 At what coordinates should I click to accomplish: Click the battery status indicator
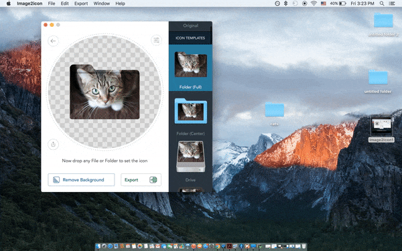click(x=338, y=3)
